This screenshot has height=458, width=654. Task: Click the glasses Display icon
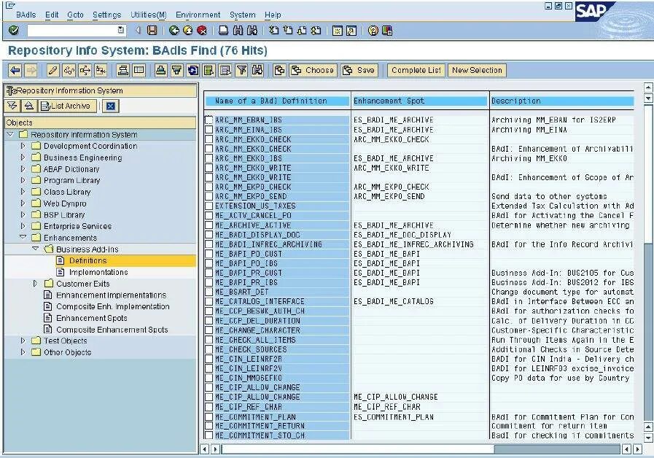tap(69, 70)
